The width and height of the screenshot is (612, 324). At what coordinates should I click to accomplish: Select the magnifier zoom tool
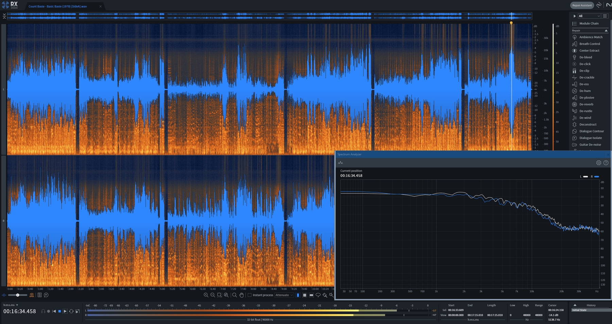[x=235, y=295]
